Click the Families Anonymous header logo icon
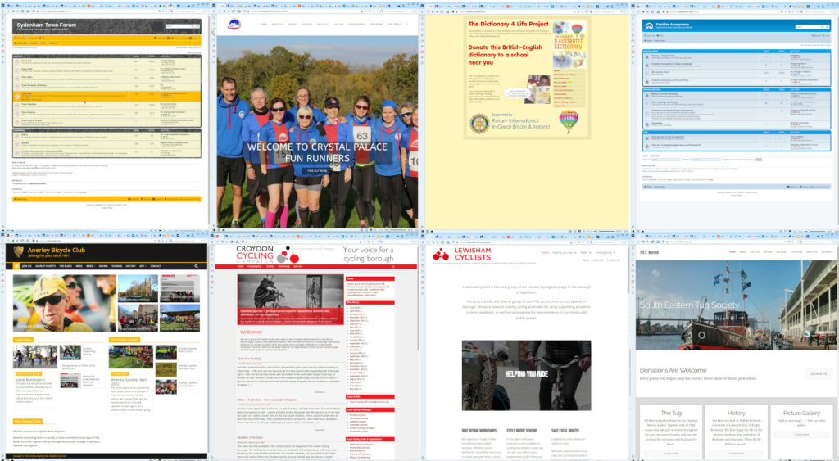The height and width of the screenshot is (461, 839). (649, 26)
